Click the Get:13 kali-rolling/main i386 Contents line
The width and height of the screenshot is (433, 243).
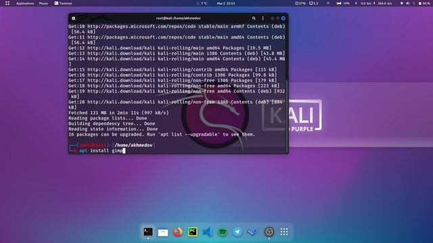click(x=177, y=53)
